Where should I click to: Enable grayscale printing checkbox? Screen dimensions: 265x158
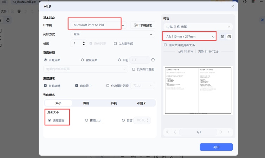point(115,44)
